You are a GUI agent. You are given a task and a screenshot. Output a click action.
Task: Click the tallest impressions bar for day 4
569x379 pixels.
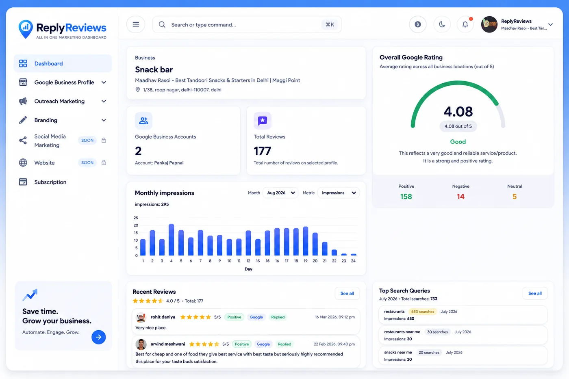point(172,240)
